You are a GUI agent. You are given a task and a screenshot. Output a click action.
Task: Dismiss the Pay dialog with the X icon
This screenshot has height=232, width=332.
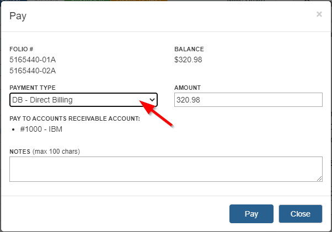319,14
